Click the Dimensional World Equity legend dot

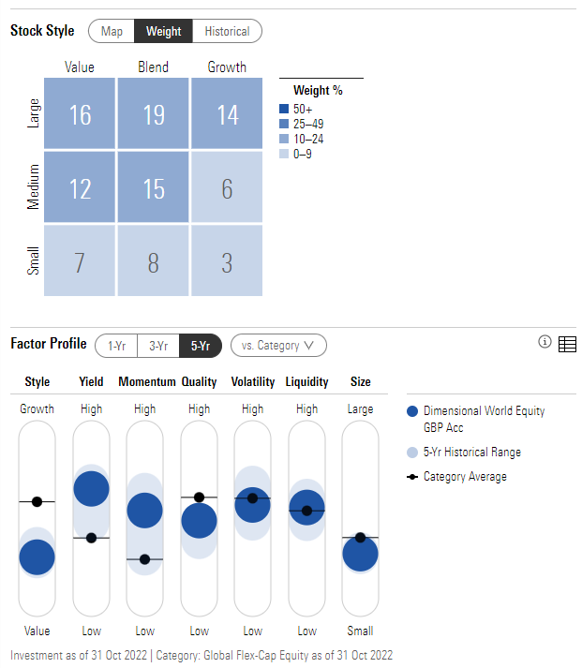[x=412, y=411]
